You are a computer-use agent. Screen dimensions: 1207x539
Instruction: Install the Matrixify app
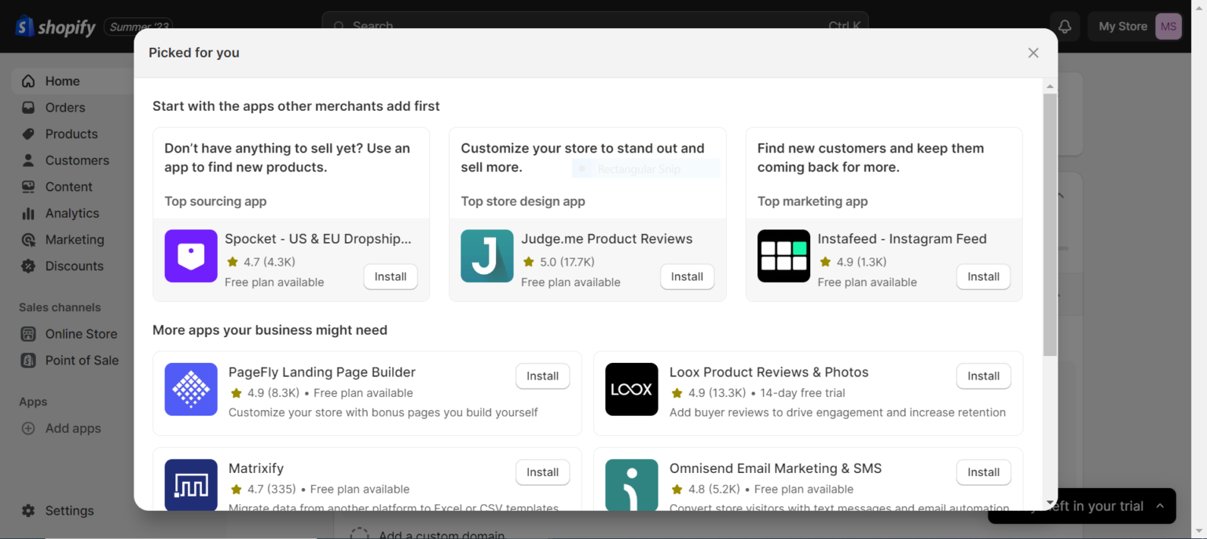(542, 472)
